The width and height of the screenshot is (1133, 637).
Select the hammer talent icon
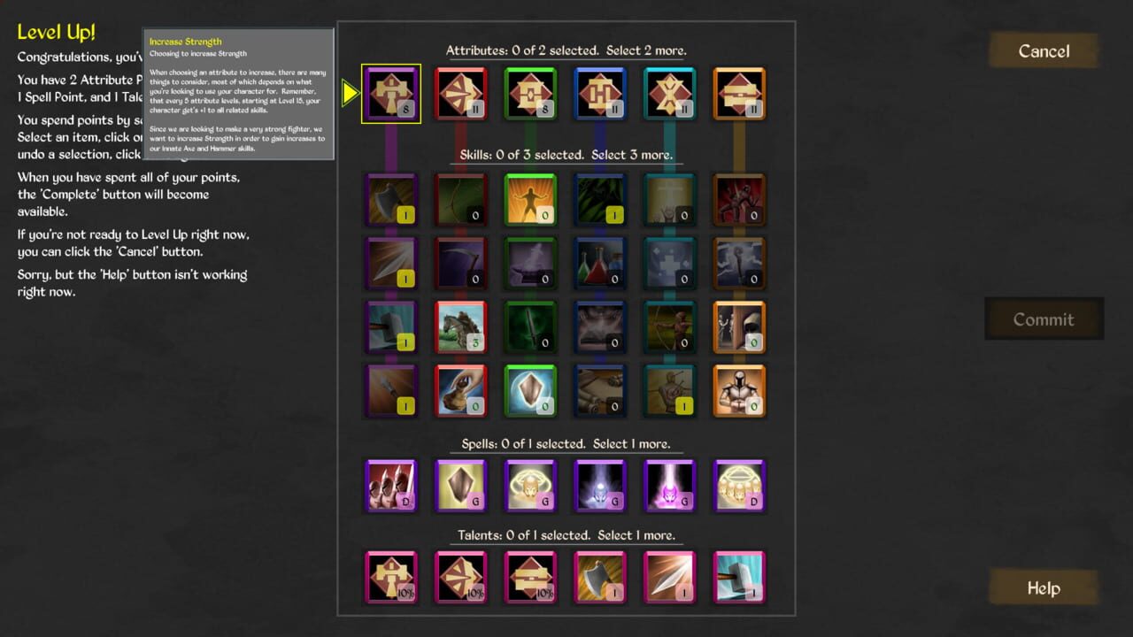pyautogui.click(x=739, y=576)
